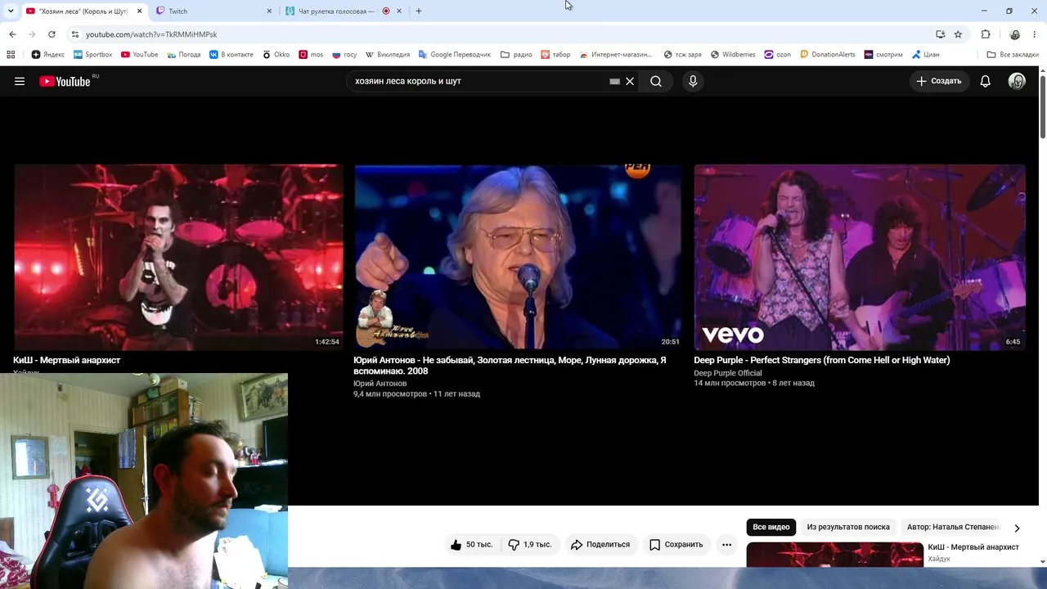Visit the Юрий Антонов channel link
Viewport: 1047px width, 589px height.
tap(380, 384)
